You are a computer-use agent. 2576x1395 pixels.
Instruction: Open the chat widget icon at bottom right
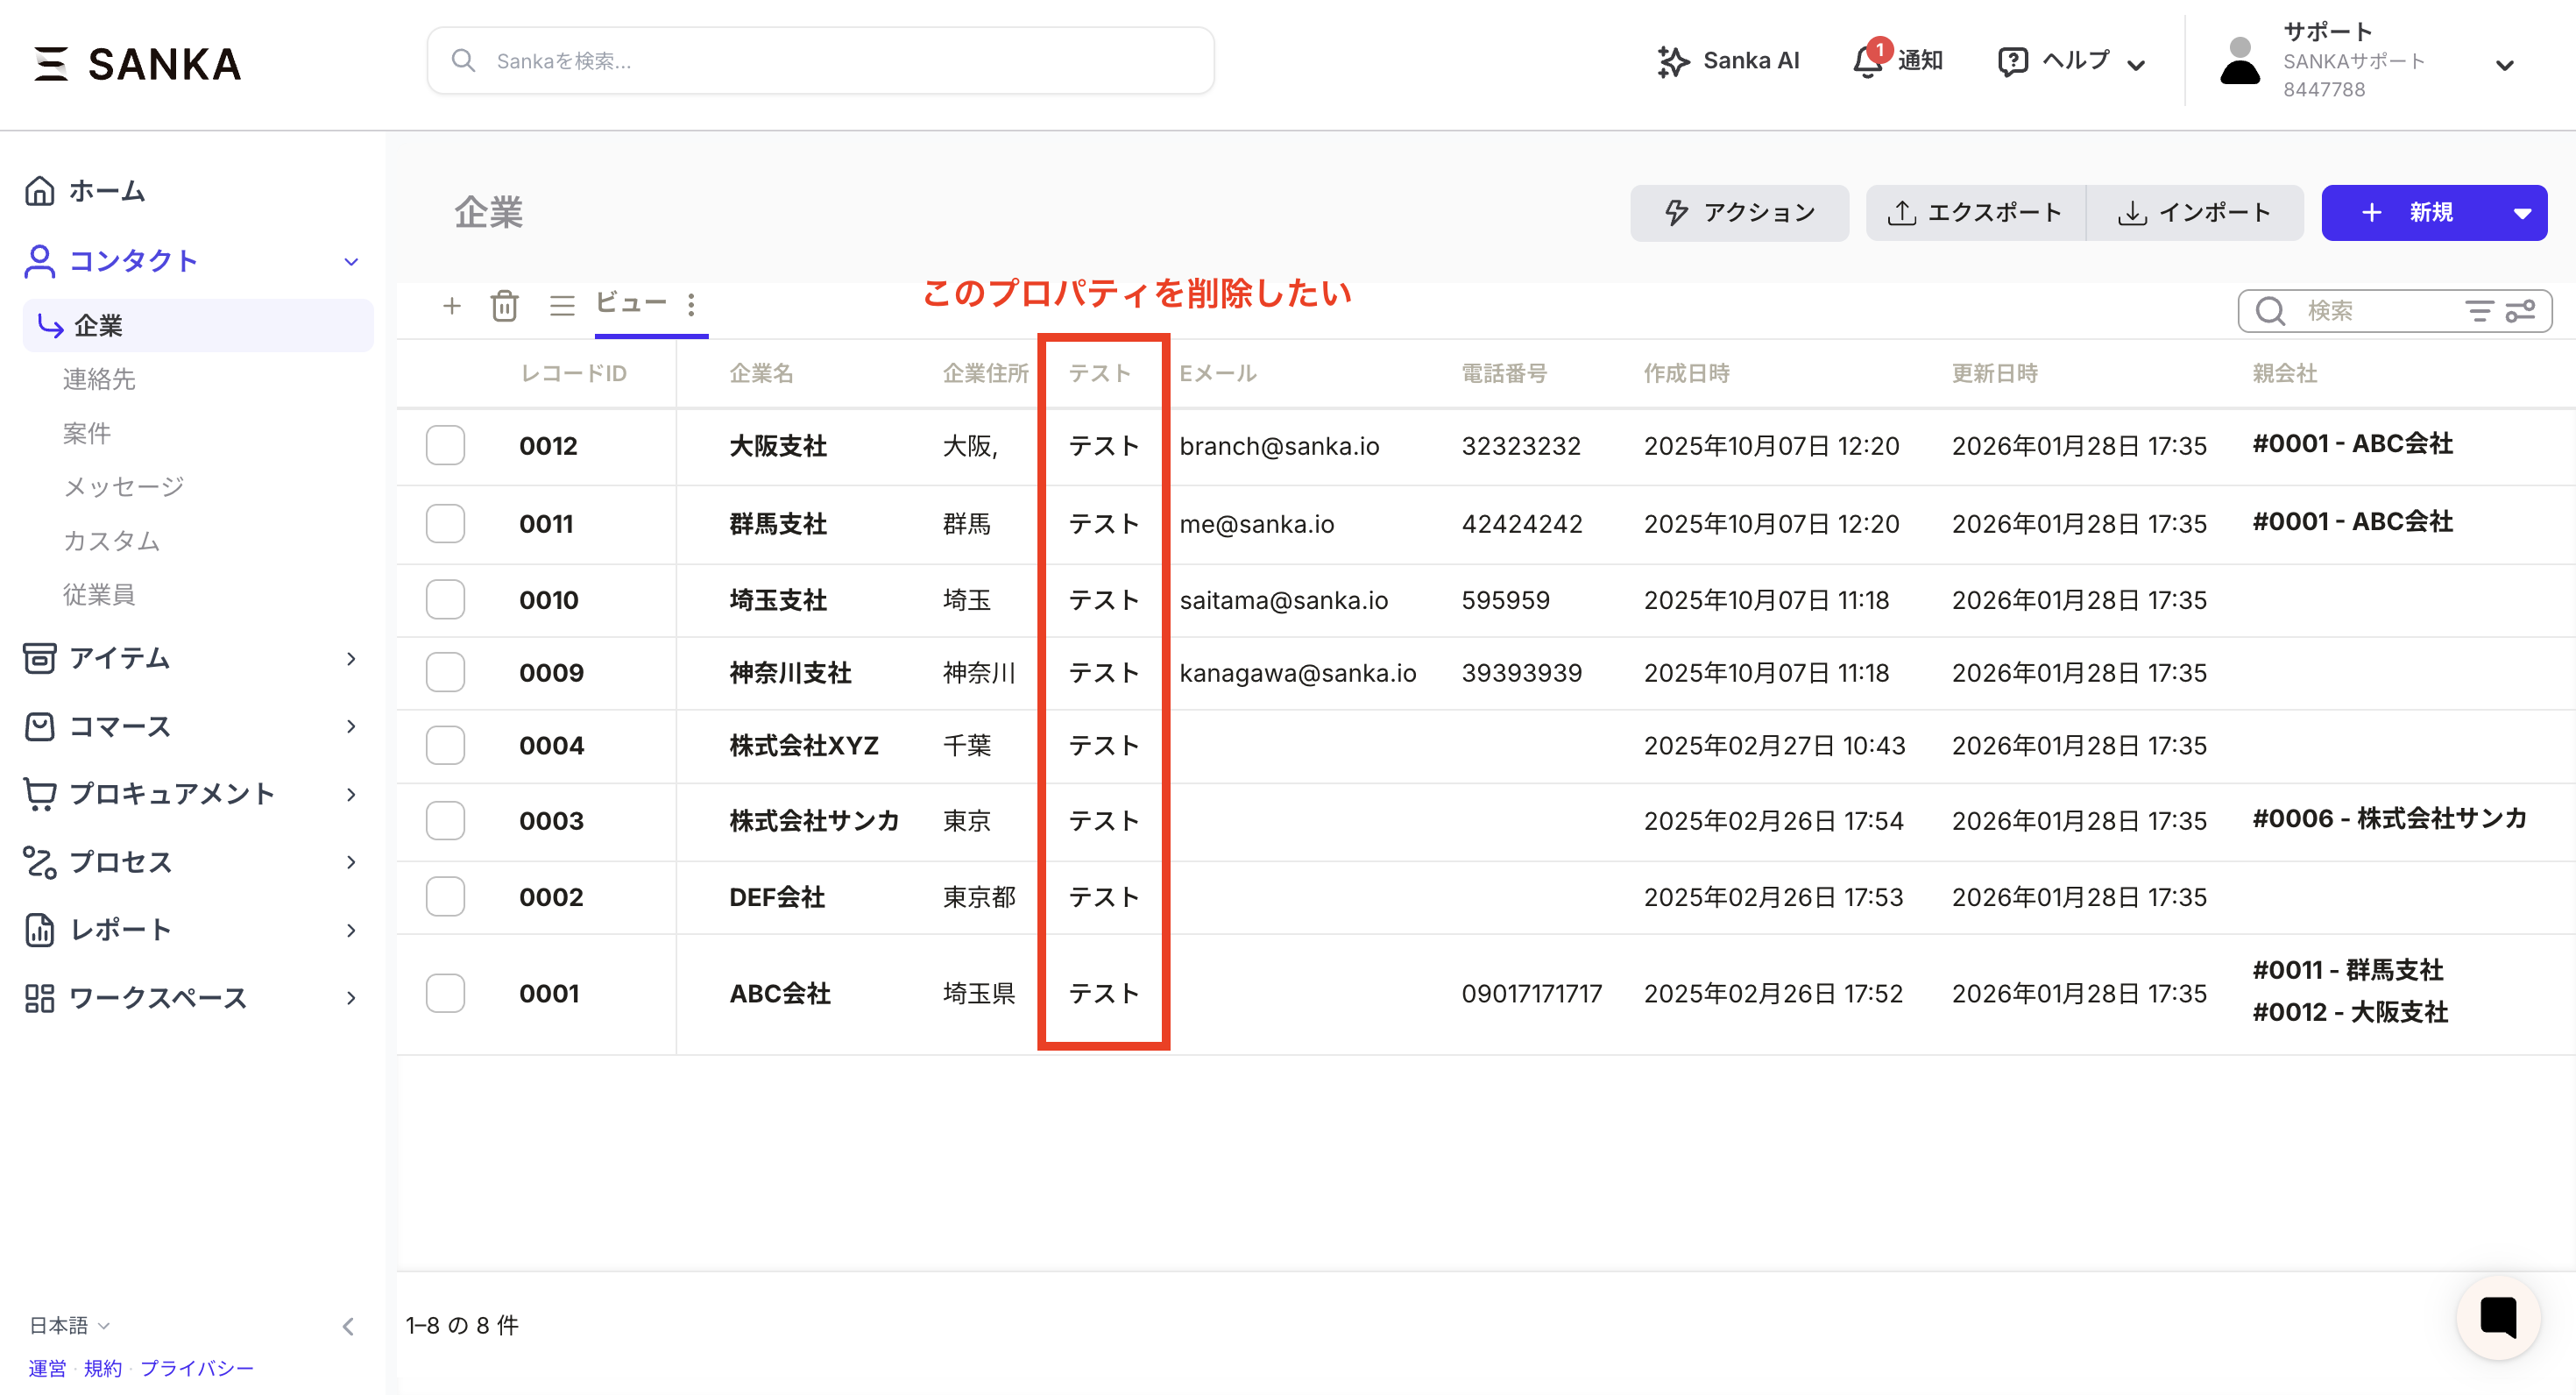(x=2498, y=1317)
